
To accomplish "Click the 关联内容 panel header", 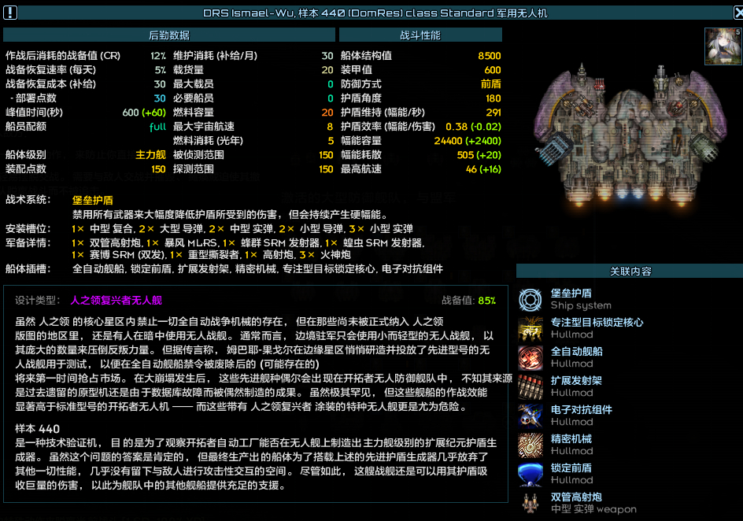I will pos(630,272).
